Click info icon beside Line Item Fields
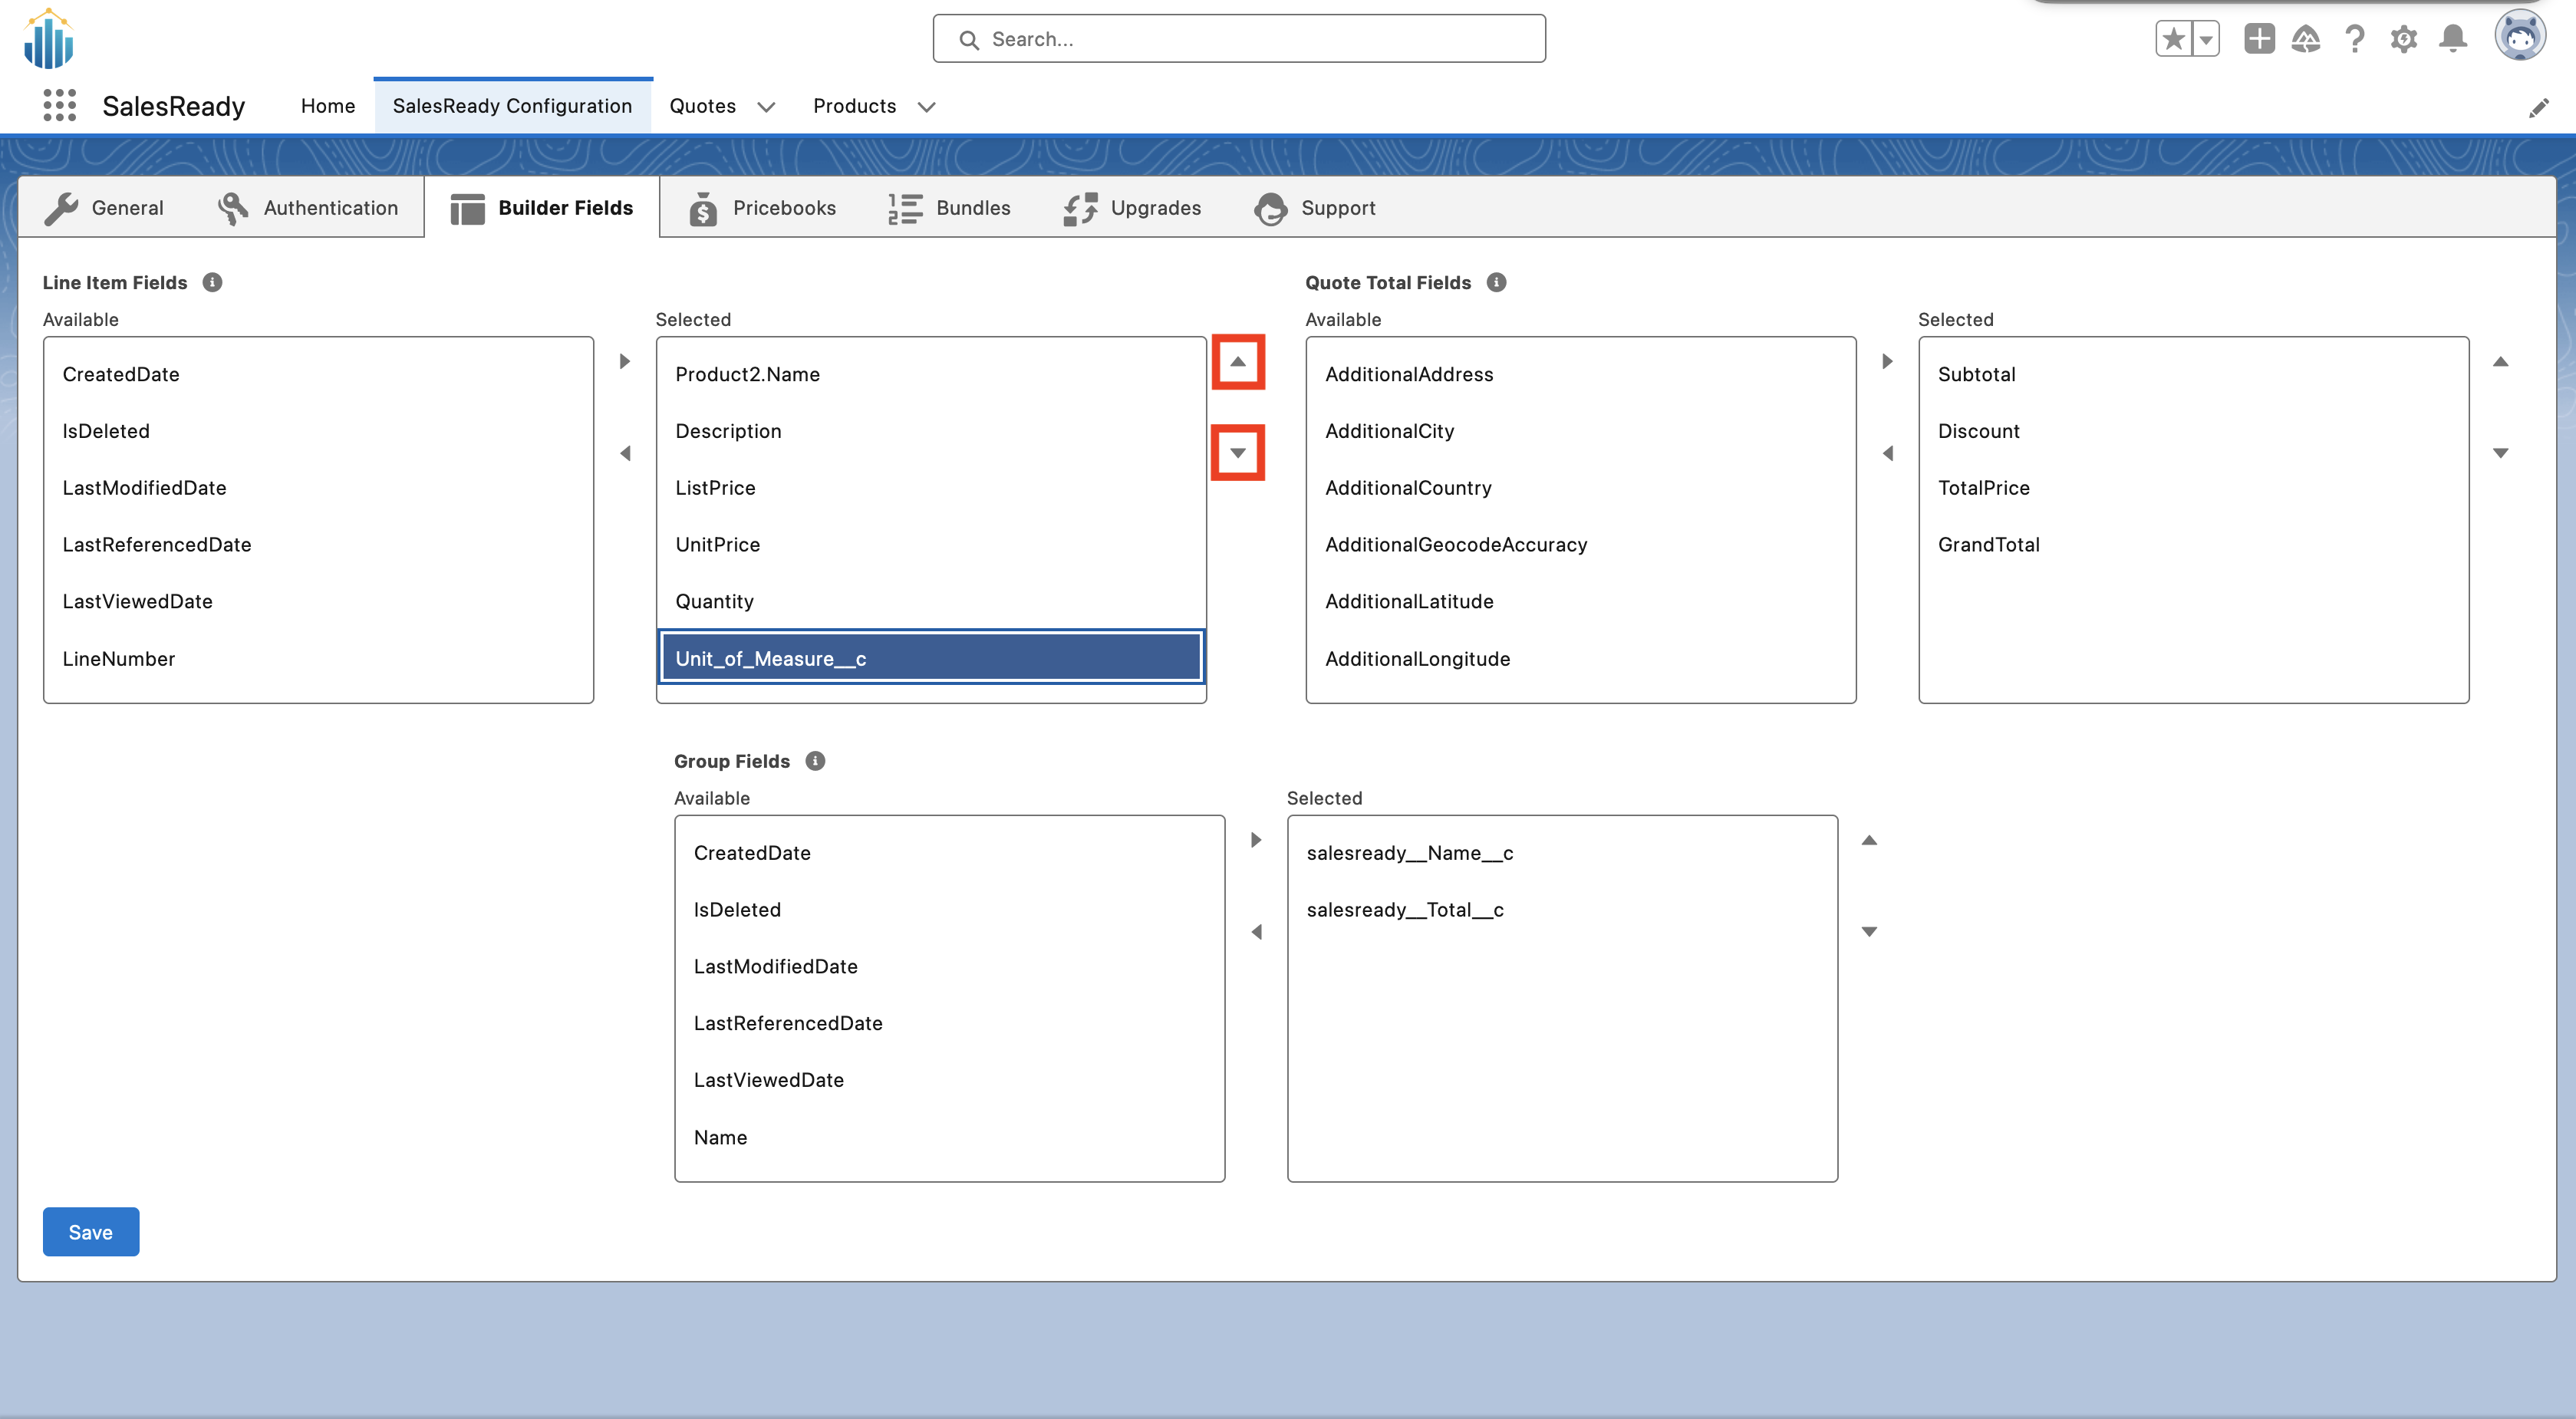Image resolution: width=2576 pixels, height=1419 pixels. [x=212, y=283]
